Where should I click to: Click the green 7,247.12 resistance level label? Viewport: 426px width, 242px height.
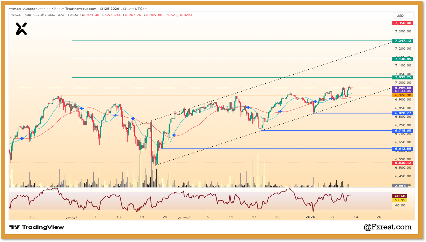402,41
